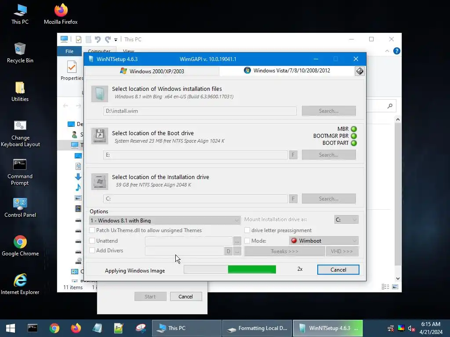Click F button next to installation drive C:
This screenshot has height=337, width=450.
[x=293, y=199]
